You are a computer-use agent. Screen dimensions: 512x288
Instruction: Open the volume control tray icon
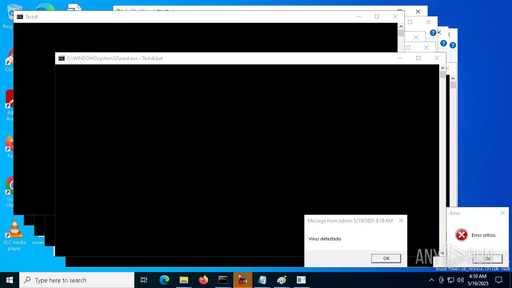coord(460,280)
